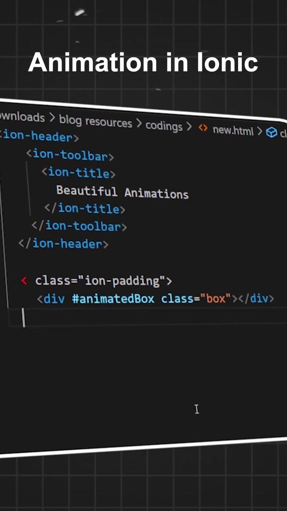
Task: Click the 'Beautiful Animations' text line
Action: (x=122, y=192)
